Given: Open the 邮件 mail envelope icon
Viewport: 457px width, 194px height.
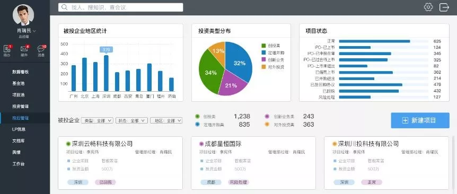Looking at the screenshot, I should (24, 49).
